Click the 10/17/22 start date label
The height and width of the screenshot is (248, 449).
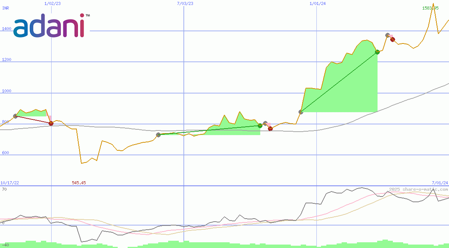click(10, 183)
